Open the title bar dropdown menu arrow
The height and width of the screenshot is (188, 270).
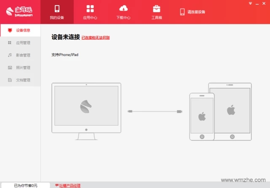pyautogui.click(x=250, y=3)
